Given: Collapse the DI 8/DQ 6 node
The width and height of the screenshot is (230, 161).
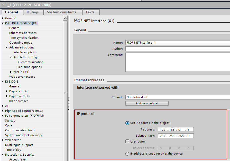Looking at the screenshot, I should point(3,82).
